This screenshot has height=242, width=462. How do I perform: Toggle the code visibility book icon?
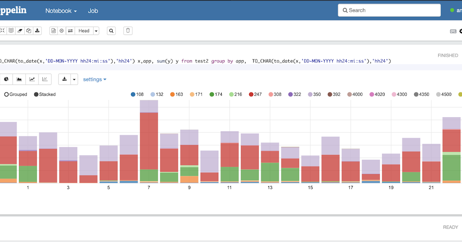click(x=12, y=30)
